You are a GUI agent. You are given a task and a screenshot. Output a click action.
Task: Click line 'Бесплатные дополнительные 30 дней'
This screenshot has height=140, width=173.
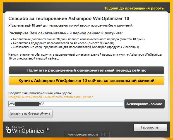click(78, 39)
